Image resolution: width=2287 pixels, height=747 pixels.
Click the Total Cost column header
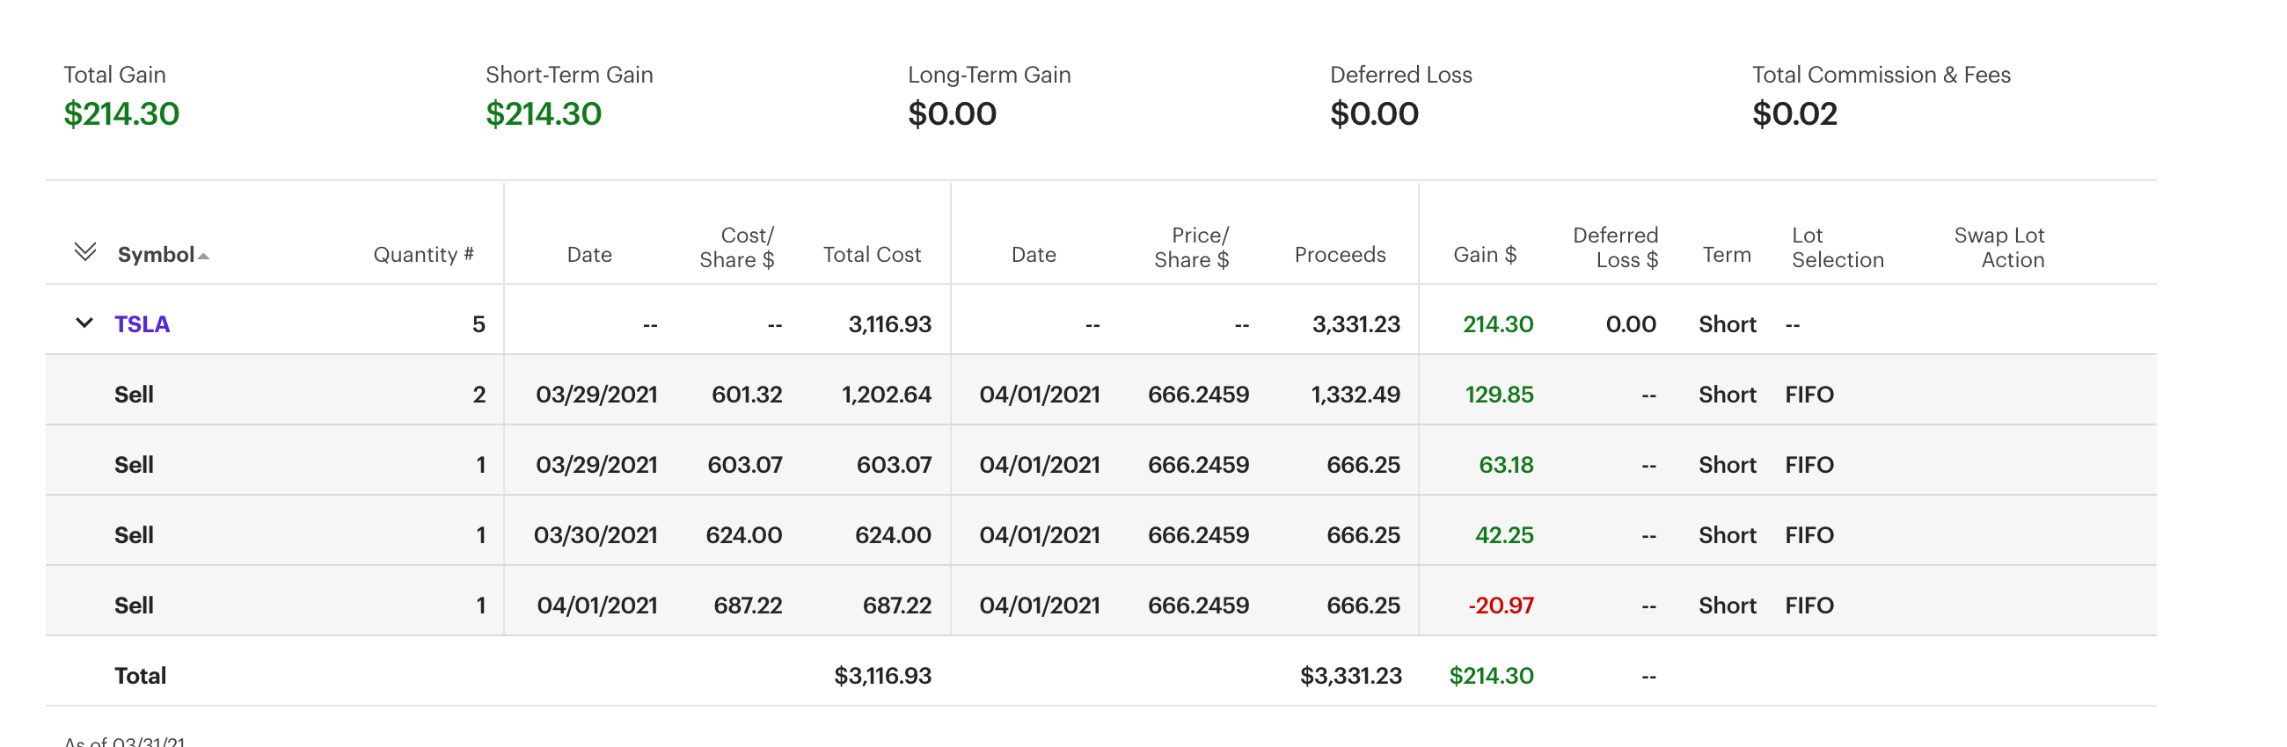(871, 255)
